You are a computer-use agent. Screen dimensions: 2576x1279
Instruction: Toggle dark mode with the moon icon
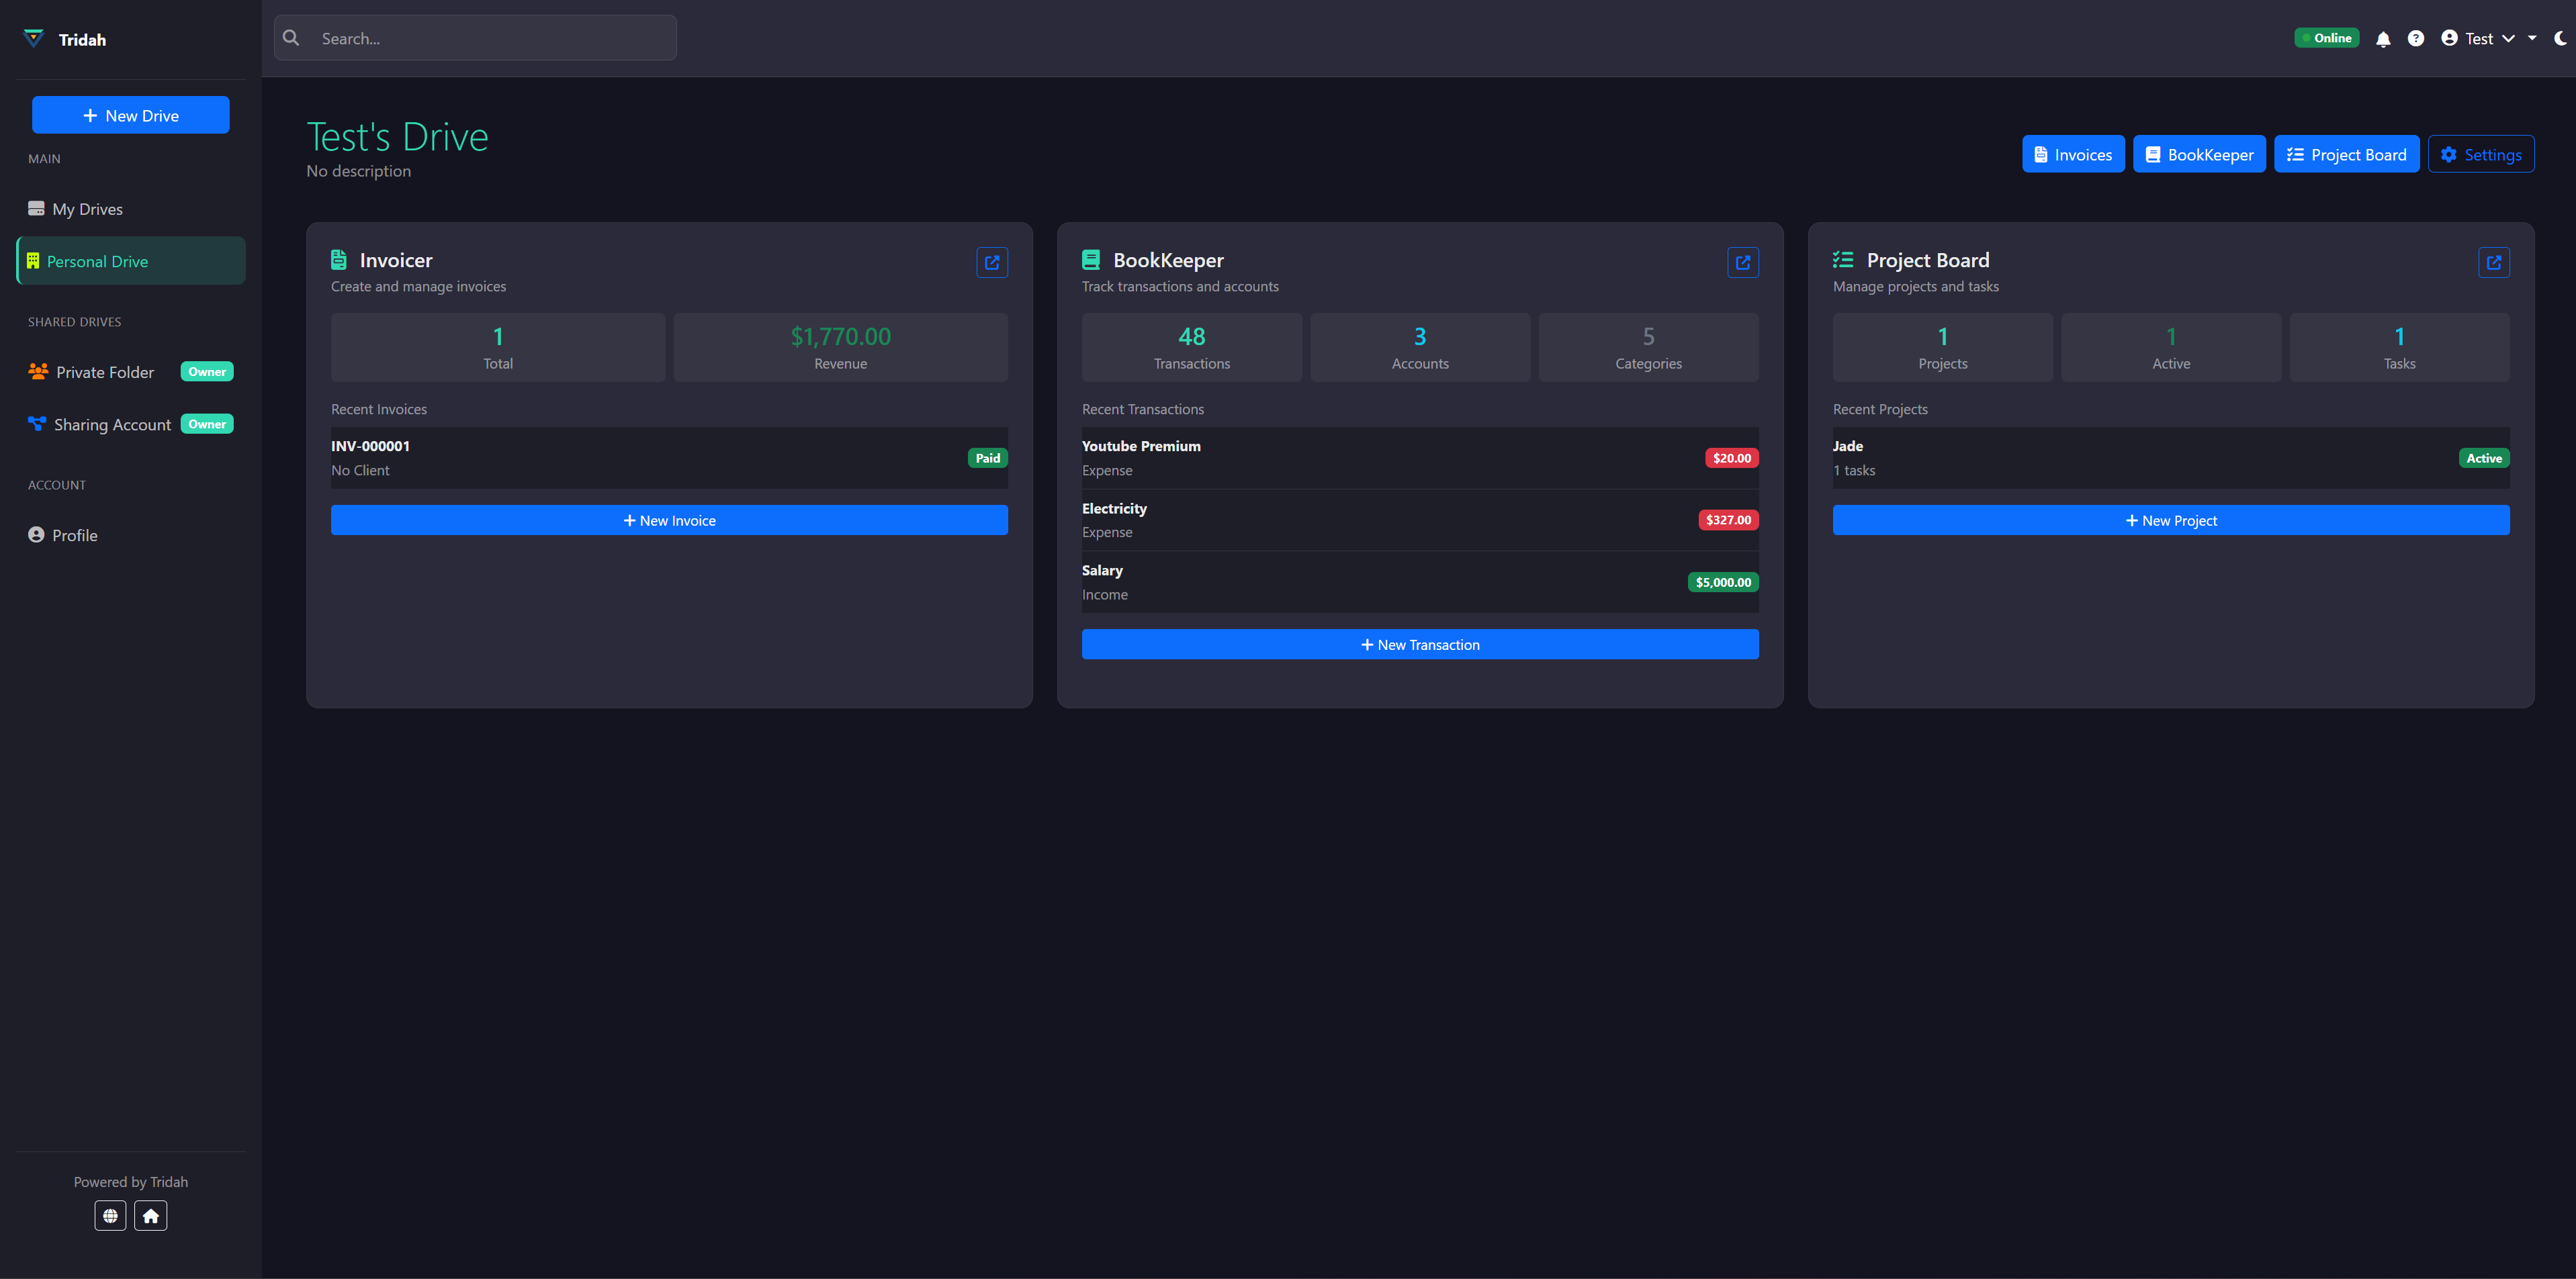[x=2559, y=38]
